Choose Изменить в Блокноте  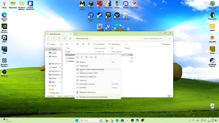pyautogui.click(x=98, y=92)
